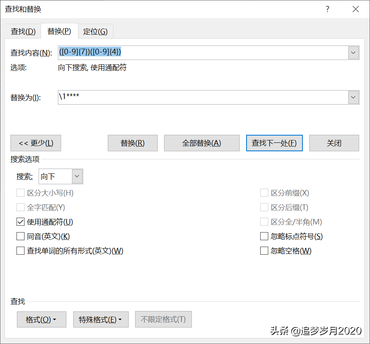
Task: Click the 查找下一处(F) button
Action: click(274, 143)
